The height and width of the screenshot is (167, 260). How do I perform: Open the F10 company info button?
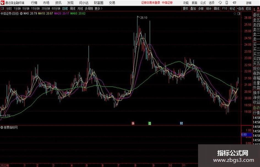[225, 9]
